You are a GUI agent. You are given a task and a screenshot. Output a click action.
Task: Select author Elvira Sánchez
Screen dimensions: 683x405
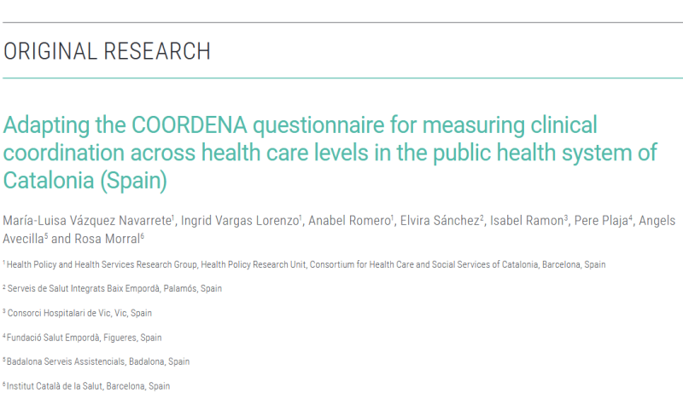440,221
